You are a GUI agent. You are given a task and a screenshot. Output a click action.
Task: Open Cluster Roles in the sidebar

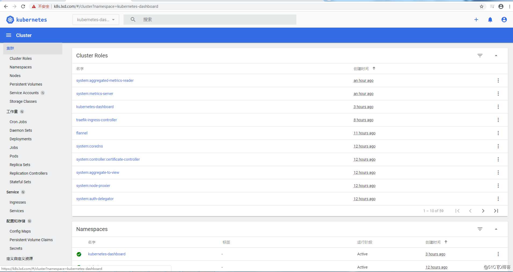pos(21,58)
